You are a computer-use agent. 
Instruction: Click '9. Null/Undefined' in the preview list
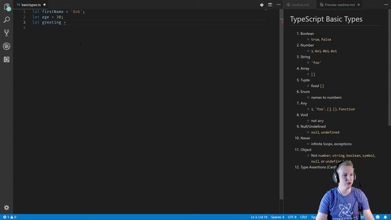(311, 127)
